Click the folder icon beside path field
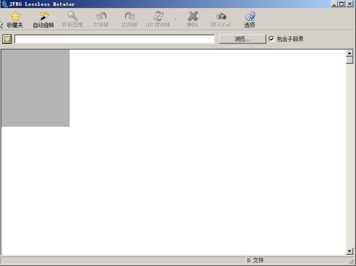The image size is (356, 266). 7,39
